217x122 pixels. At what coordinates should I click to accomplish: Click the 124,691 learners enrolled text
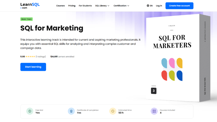tap(62, 57)
